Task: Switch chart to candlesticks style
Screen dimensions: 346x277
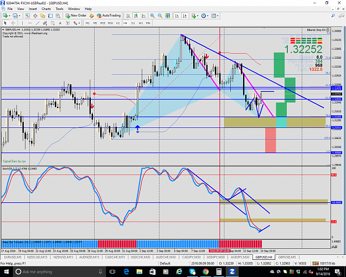Action: [x=136, y=16]
